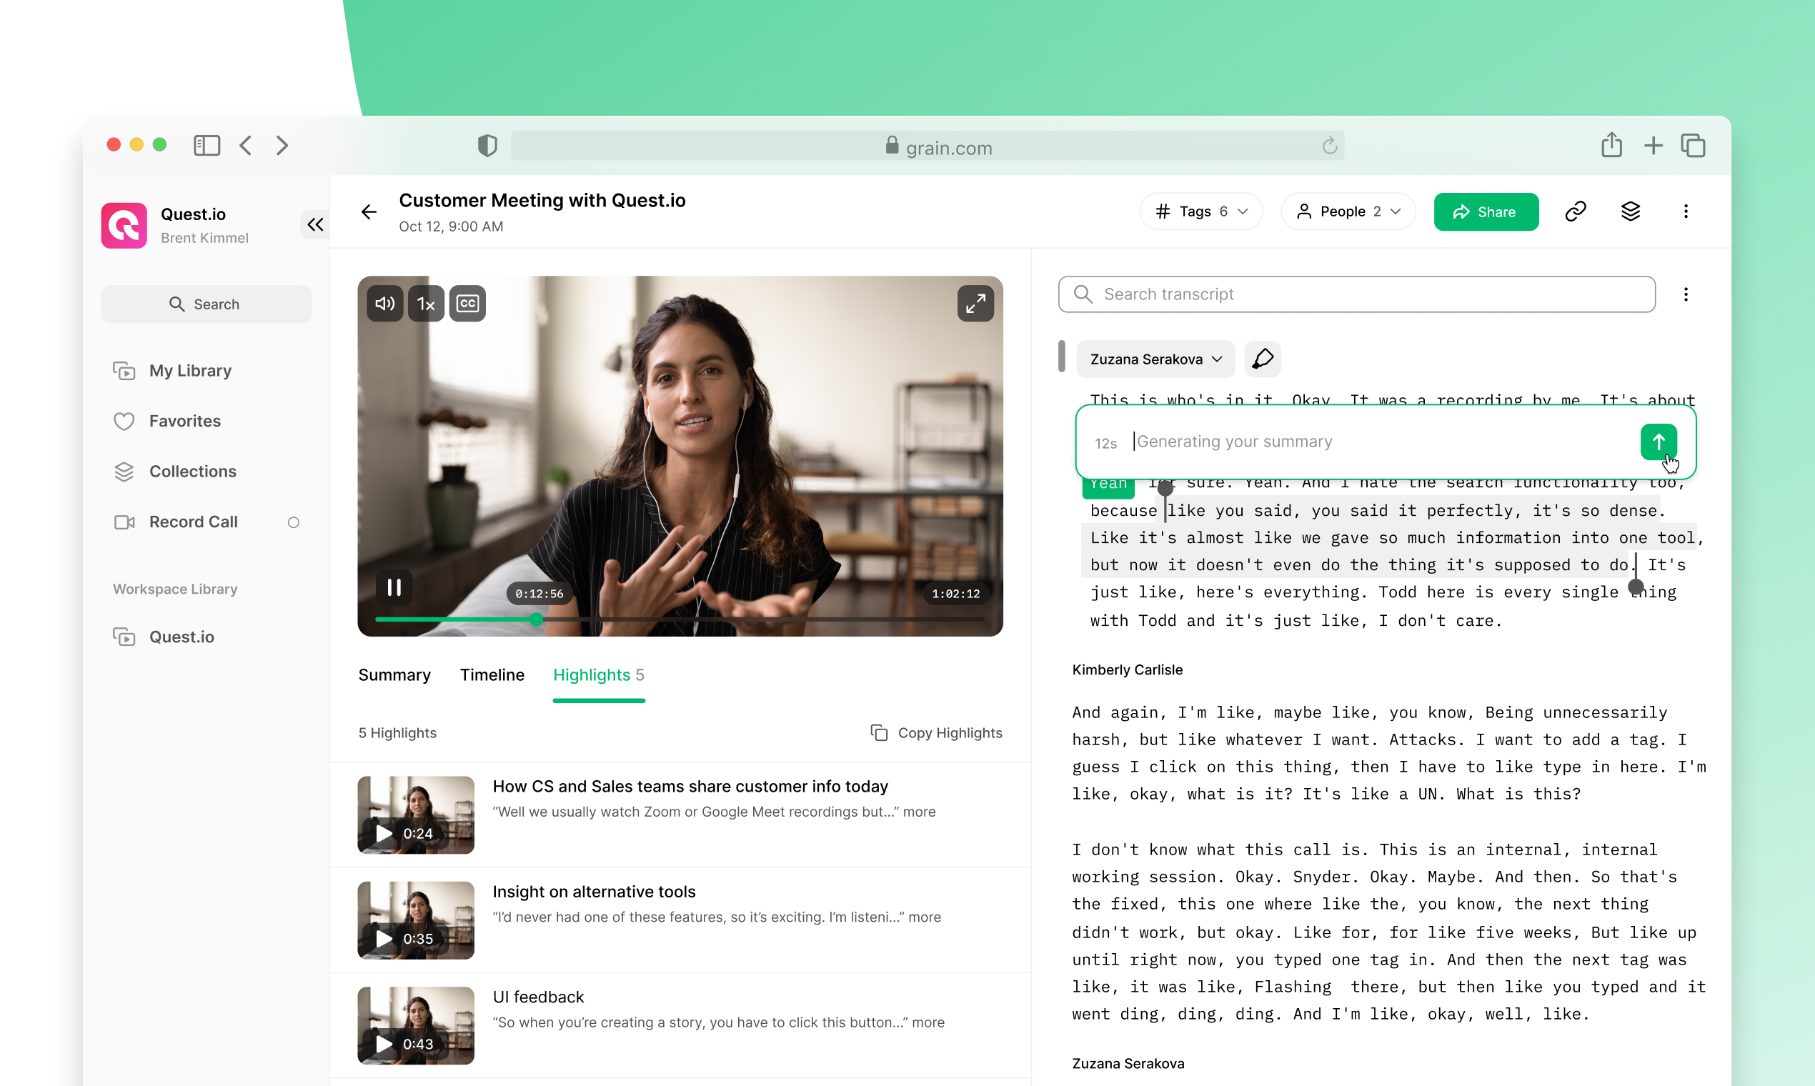Click the browser back arrow
Screen dimensions: 1815x1086
pos(246,145)
